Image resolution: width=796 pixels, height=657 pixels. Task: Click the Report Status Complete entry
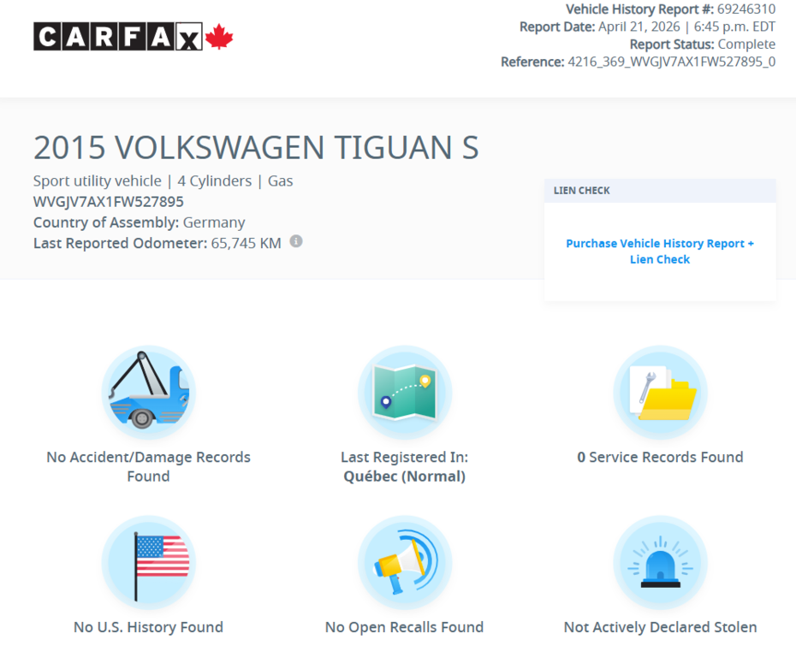coord(704,44)
